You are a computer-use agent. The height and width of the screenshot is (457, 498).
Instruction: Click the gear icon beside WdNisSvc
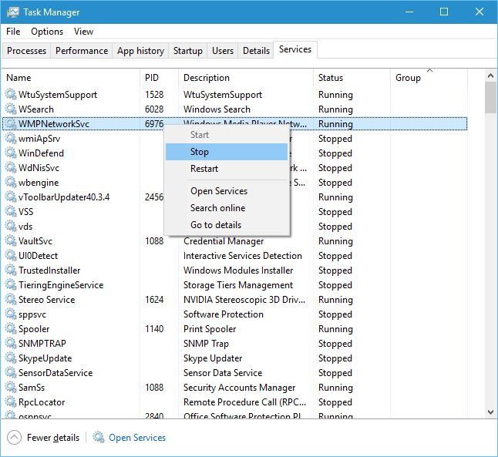pos(11,167)
